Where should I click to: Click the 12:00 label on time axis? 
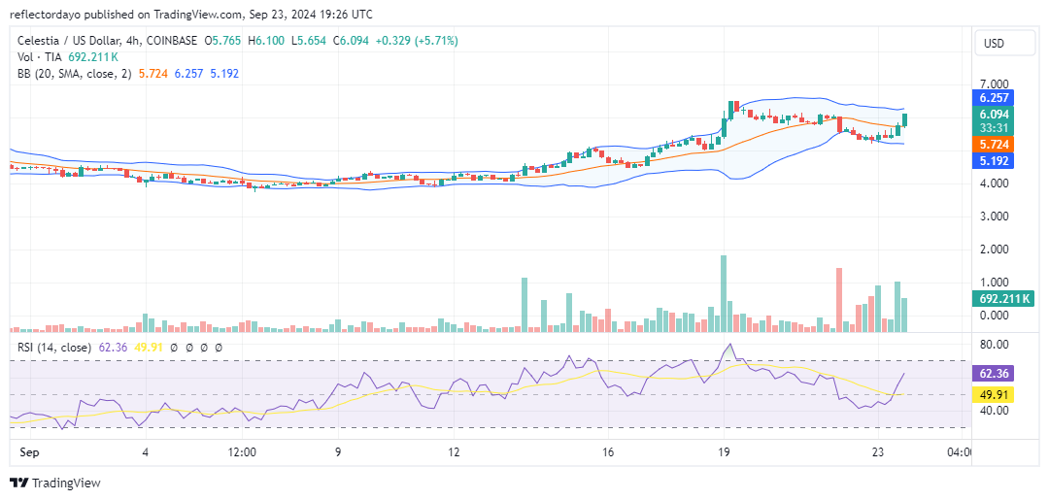[242, 452]
